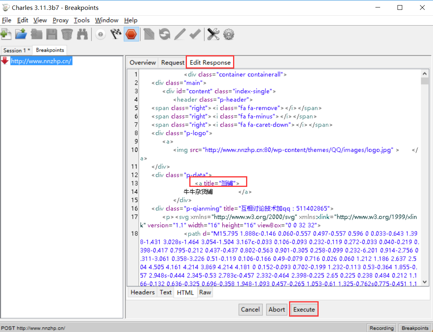Open the Edit menu
This screenshot has width=433, height=332.
click(x=22, y=20)
